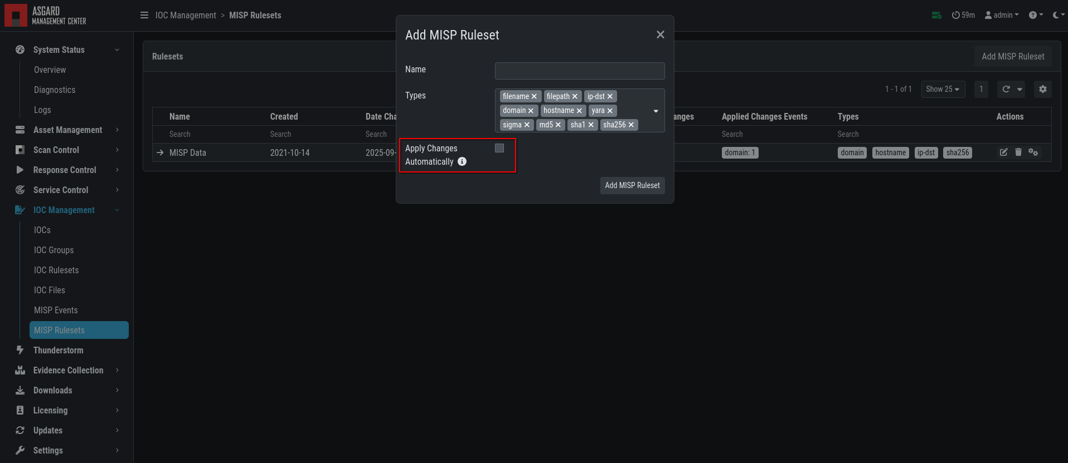
Task: Open the Overview sidebar item
Action: [50, 70]
